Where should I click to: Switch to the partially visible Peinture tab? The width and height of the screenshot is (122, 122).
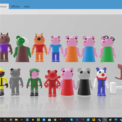[x=3, y=6]
